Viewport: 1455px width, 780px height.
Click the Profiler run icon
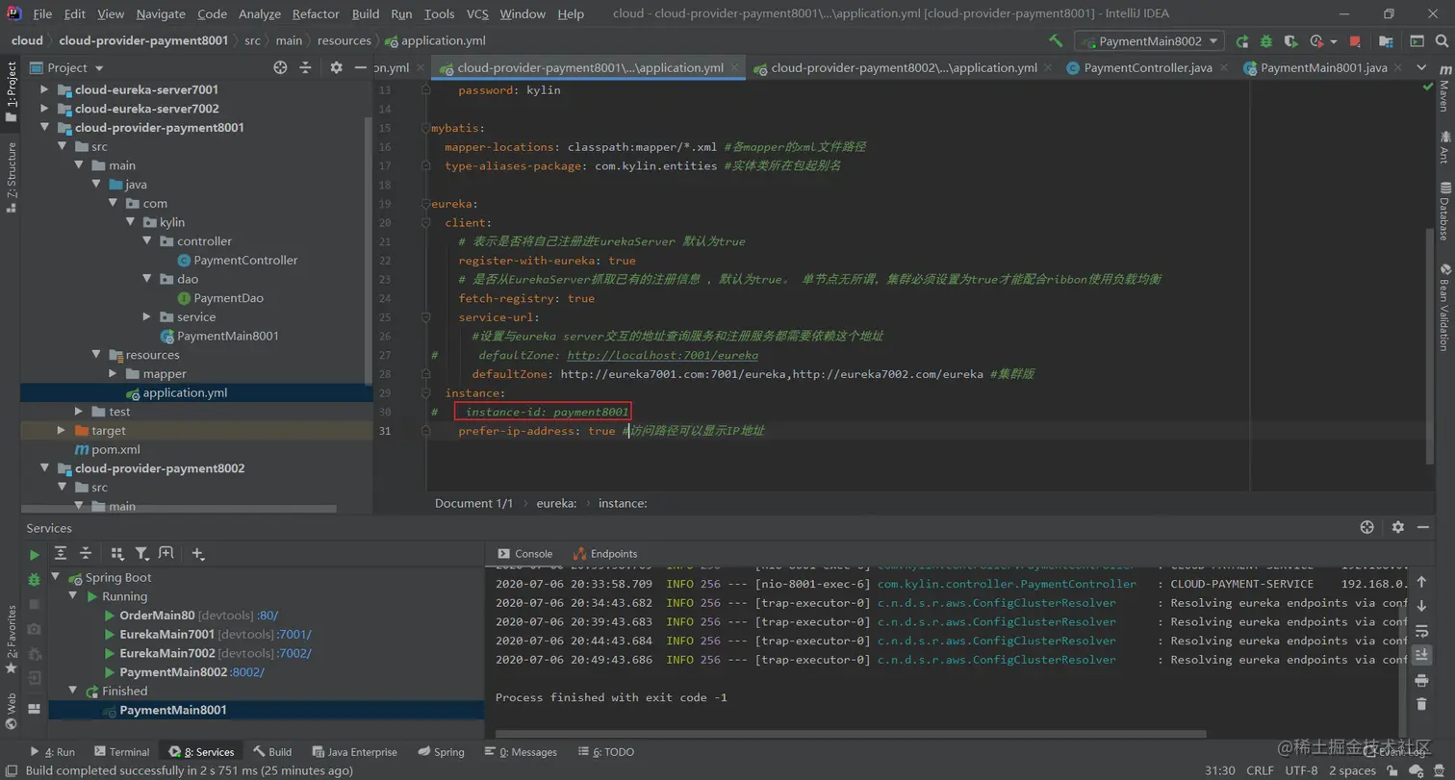[1317, 41]
